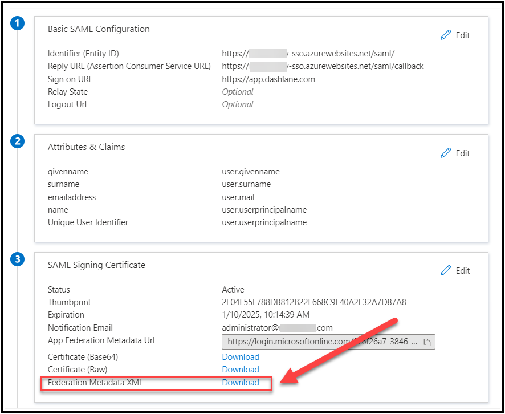This screenshot has width=505, height=414.
Task: Download the Federation Metadata XML file
Action: pyautogui.click(x=240, y=383)
